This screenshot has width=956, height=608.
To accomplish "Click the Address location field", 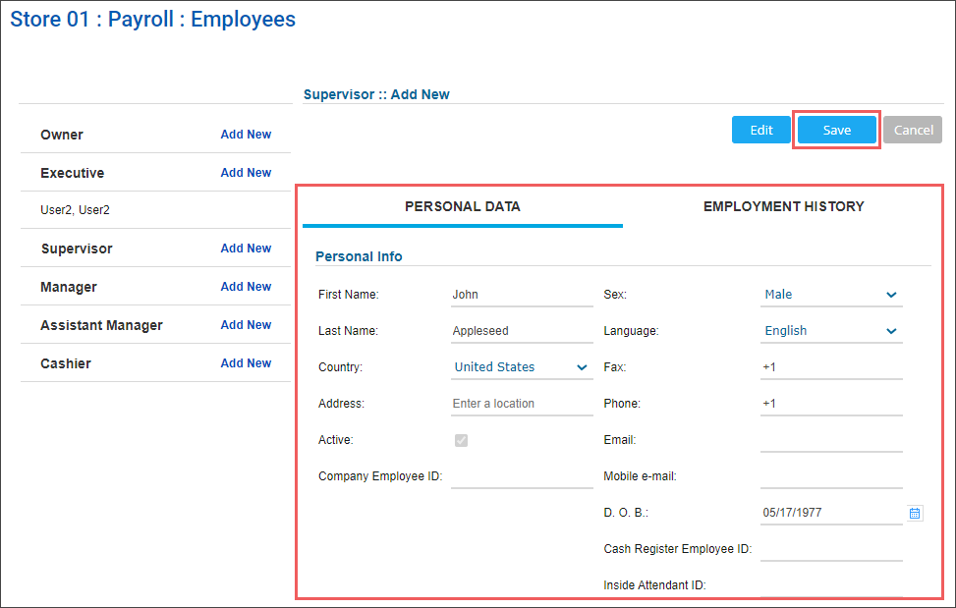I will tap(522, 404).
